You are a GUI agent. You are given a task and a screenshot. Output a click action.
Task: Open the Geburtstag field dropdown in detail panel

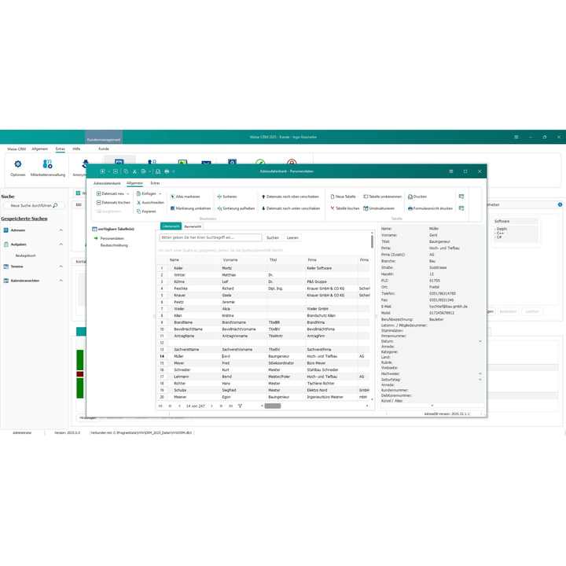pyautogui.click(x=480, y=380)
